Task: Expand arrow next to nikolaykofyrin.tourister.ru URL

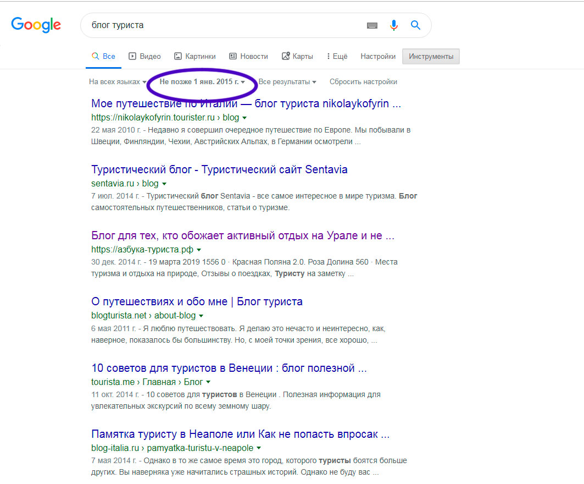Action: pos(244,118)
